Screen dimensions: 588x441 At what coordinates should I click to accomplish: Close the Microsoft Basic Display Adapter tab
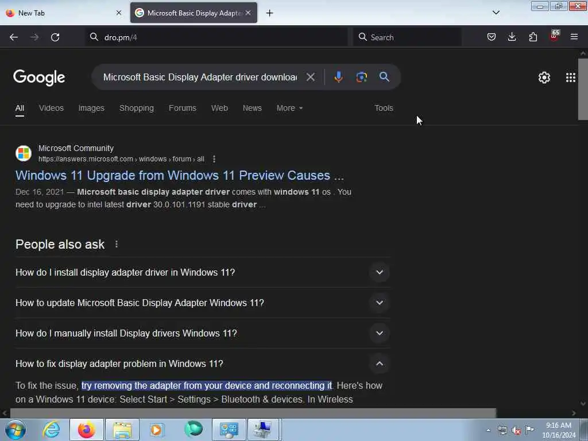coord(248,13)
